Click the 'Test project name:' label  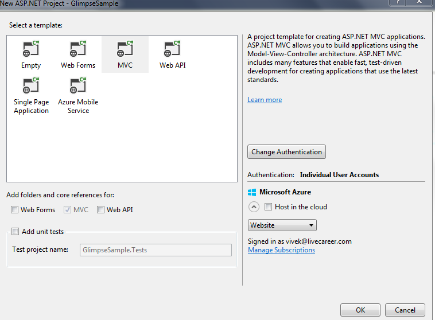pyautogui.click(x=40, y=249)
